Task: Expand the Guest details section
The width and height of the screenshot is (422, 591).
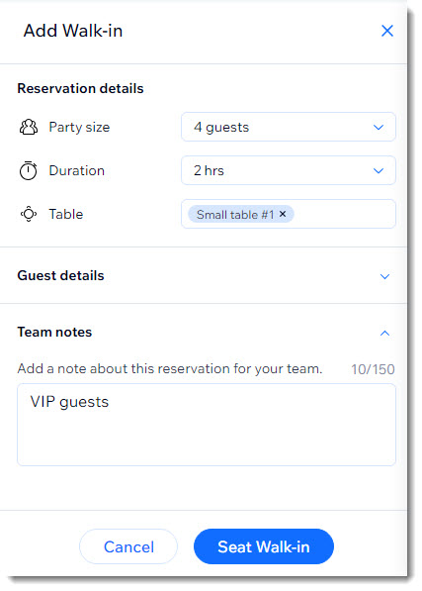Action: (x=384, y=276)
